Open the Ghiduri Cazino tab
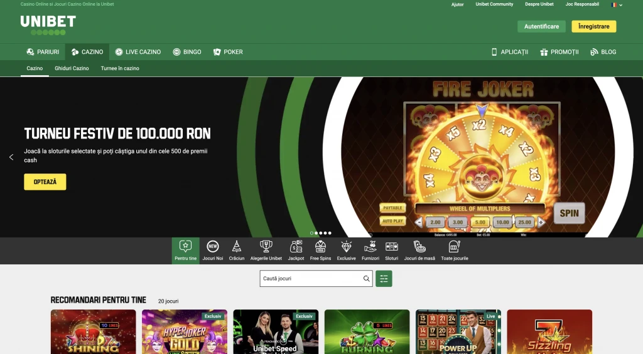The width and height of the screenshot is (643, 354). coord(72,68)
